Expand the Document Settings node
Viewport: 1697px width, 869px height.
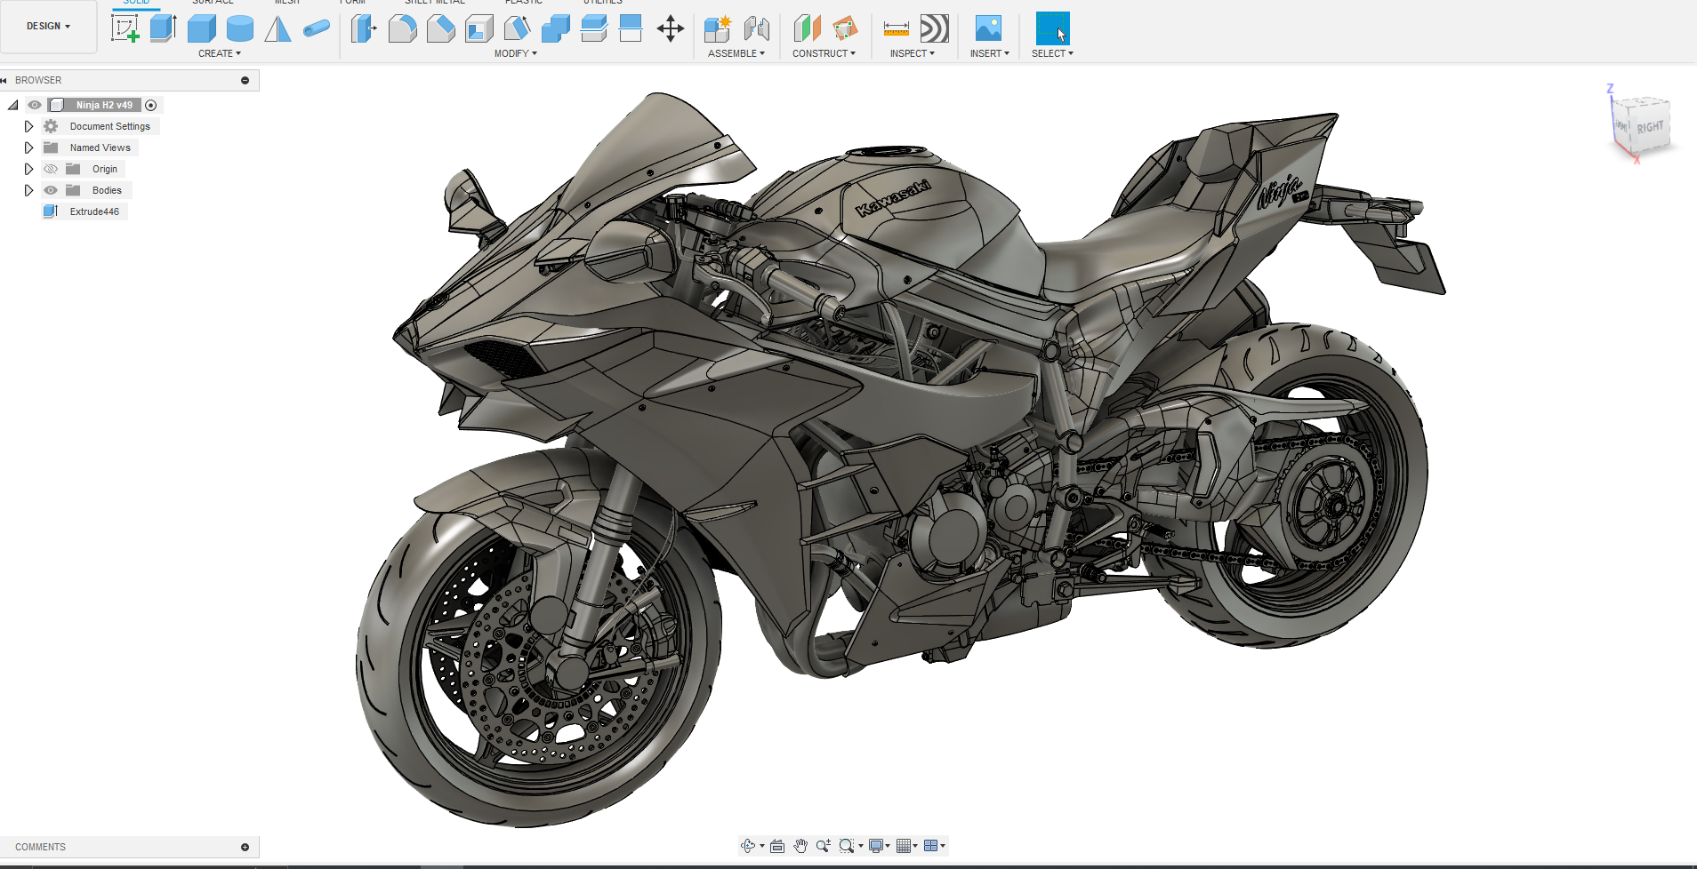pos(28,126)
